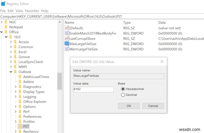Click the C:\Users\ashis\AppData data cell
Screen dimensions: 204x133
pyautogui.click(x=181, y=39)
